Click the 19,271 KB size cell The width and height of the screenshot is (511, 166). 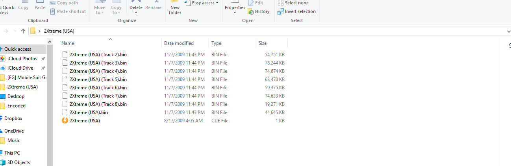coord(275,104)
